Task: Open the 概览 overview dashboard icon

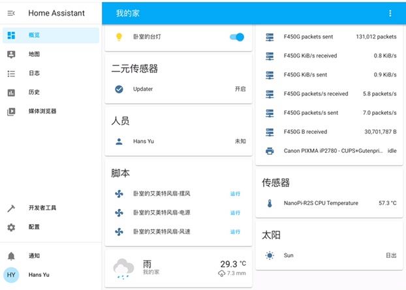Action: 11,35
